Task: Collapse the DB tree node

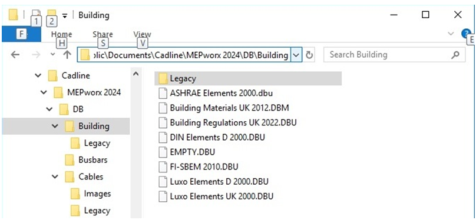Action: click(49, 109)
